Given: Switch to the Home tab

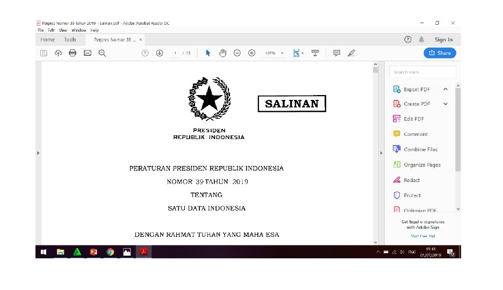Looking at the screenshot, I should pyautogui.click(x=47, y=39).
